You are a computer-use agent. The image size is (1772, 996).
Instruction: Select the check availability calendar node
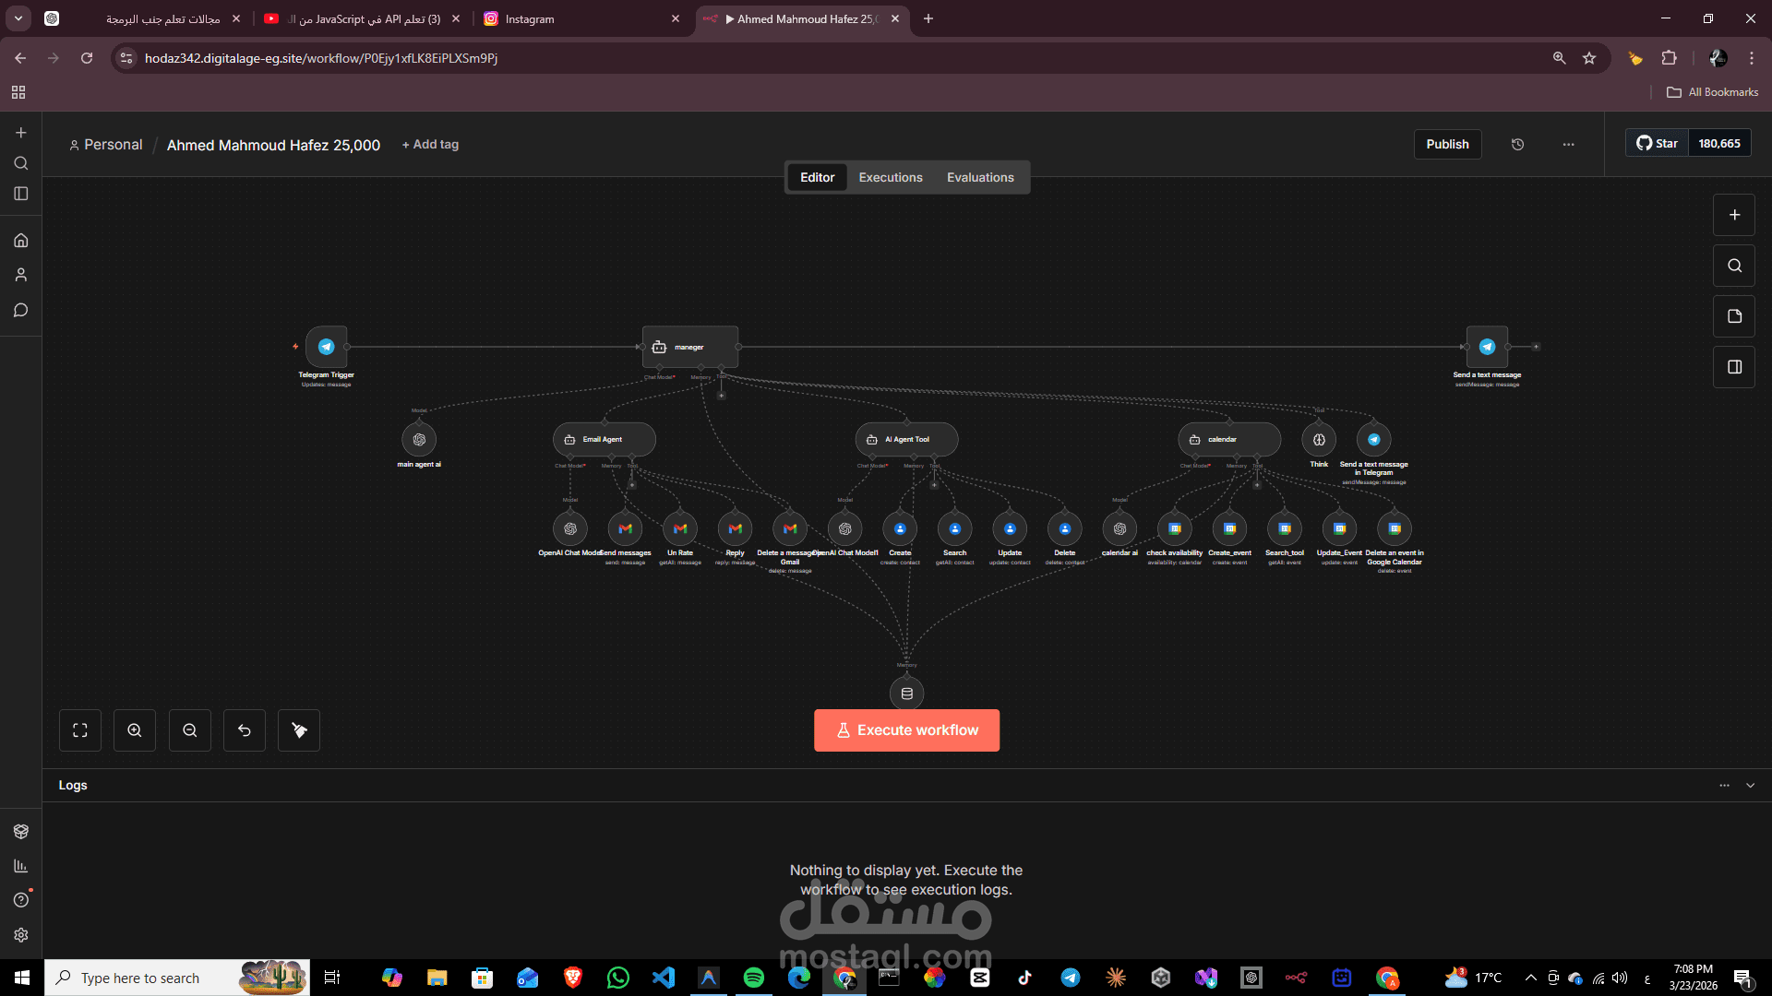1174,529
